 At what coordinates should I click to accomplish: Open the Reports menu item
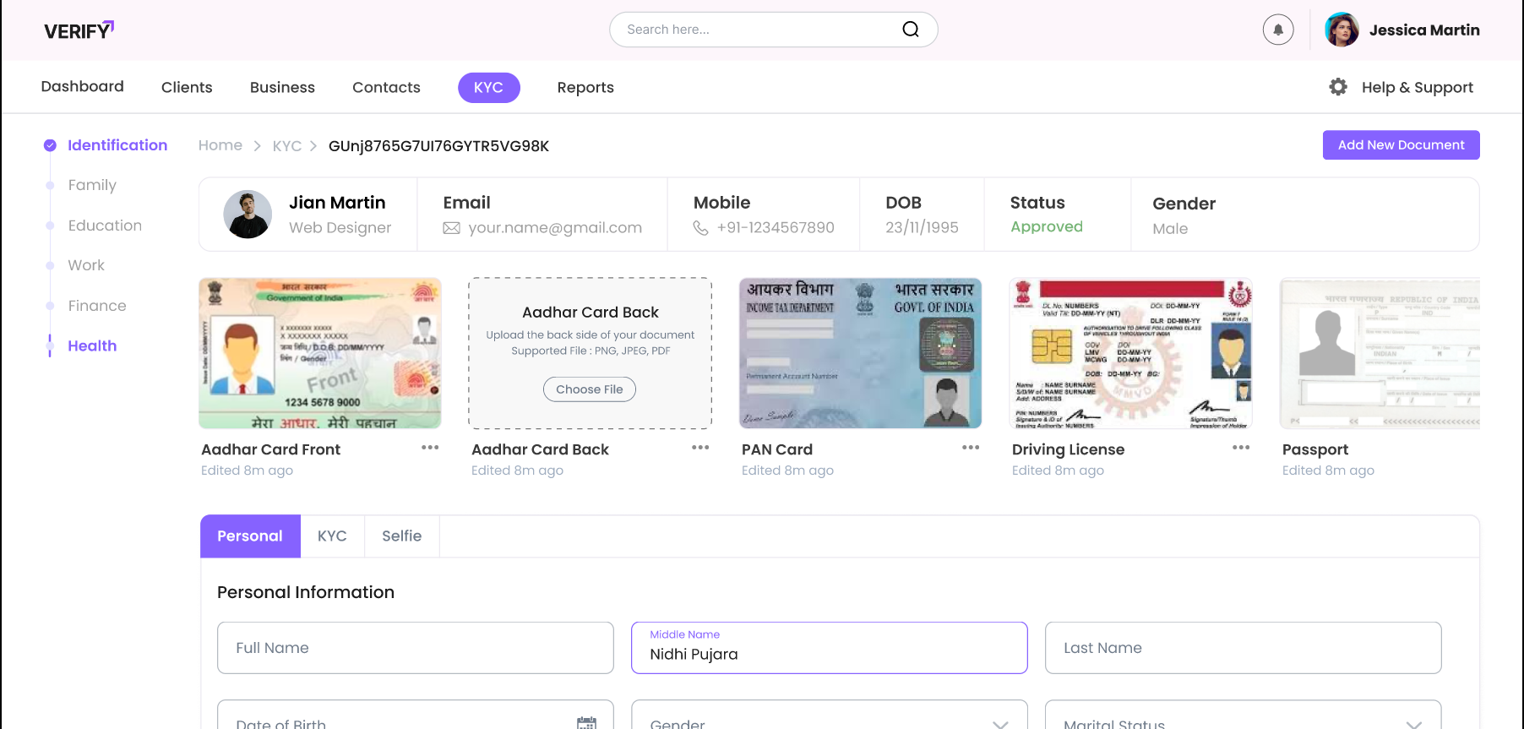[585, 88]
